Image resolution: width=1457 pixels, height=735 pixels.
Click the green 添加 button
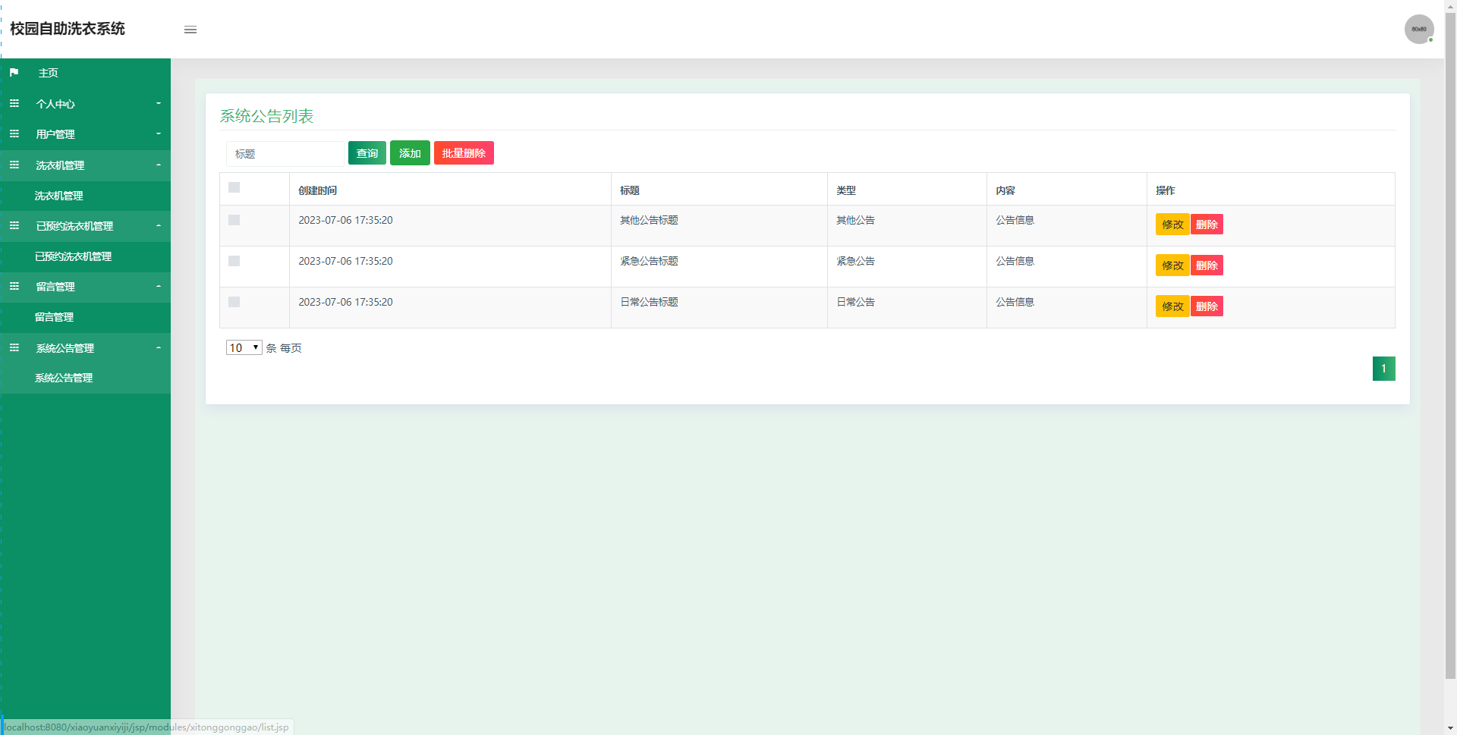[x=410, y=153]
